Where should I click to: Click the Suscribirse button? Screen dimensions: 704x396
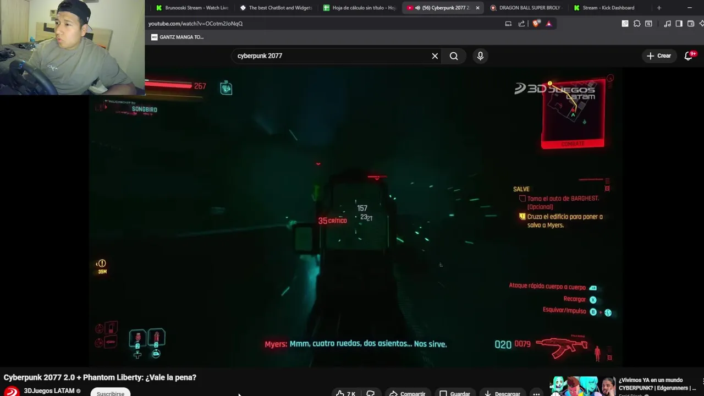[x=111, y=393]
